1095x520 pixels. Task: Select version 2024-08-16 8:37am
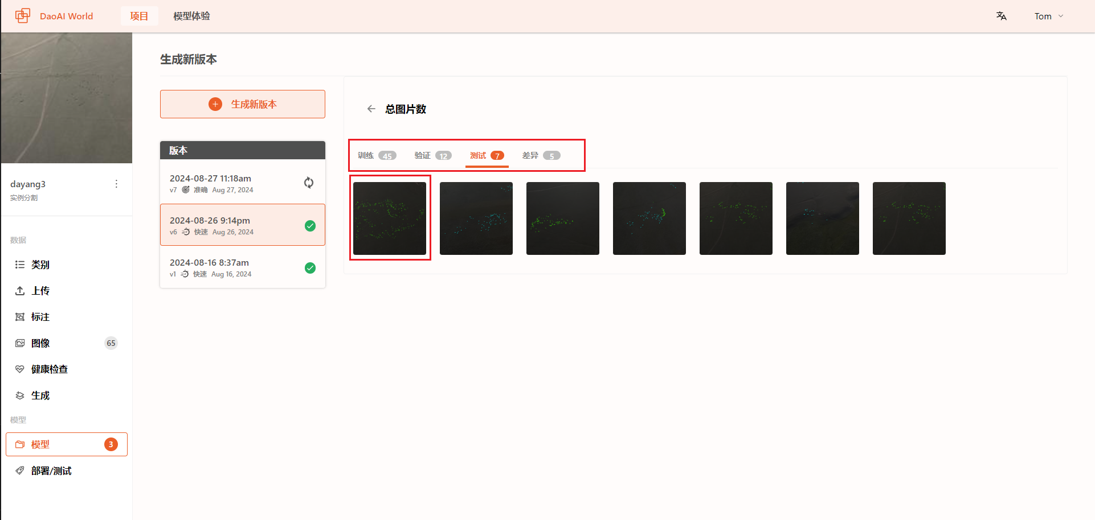243,267
